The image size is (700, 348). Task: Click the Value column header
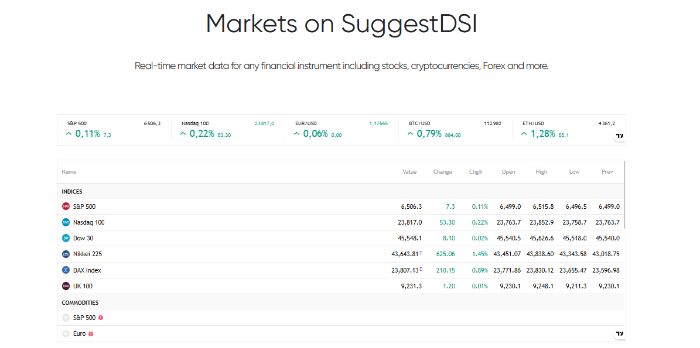click(409, 172)
